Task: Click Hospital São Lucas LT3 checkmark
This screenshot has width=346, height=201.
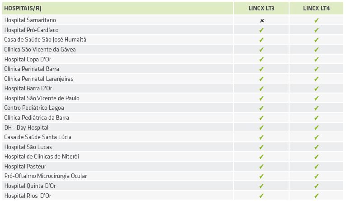Action: coord(262,147)
